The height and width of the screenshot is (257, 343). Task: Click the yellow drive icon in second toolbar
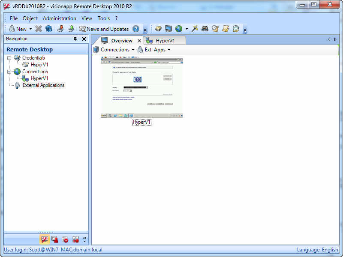click(158, 29)
